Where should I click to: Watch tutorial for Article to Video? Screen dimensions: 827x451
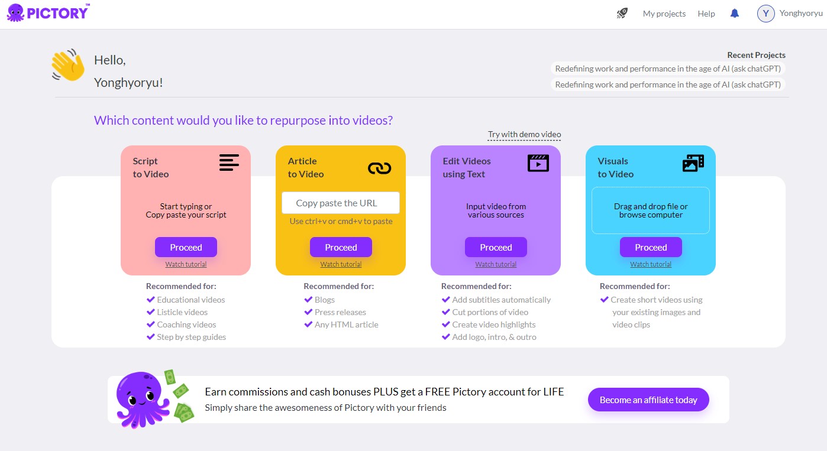point(341,264)
